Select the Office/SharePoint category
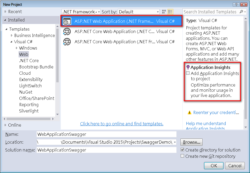The width and height of the screenshot is (250, 173). pyautogui.click(x=37, y=98)
